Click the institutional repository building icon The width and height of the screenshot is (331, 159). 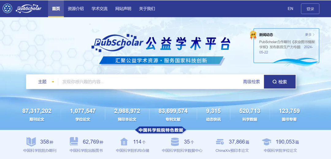click(124, 142)
